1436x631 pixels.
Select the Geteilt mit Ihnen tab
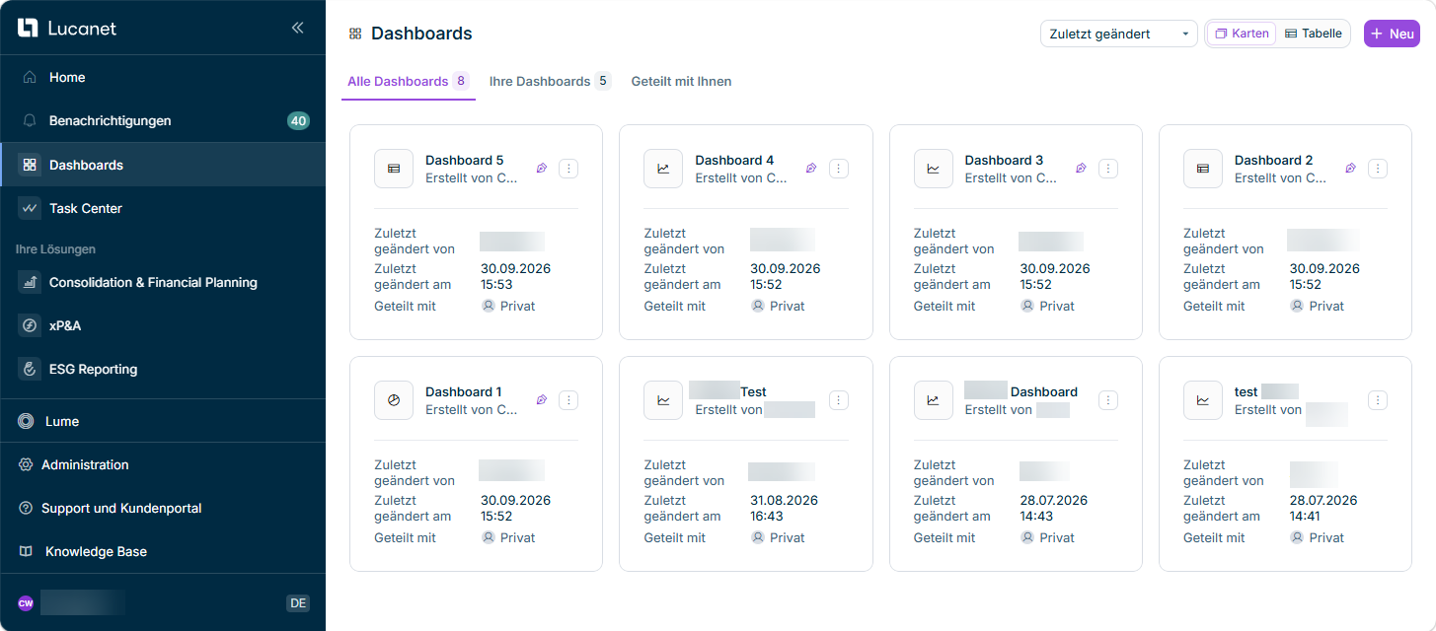click(x=681, y=81)
